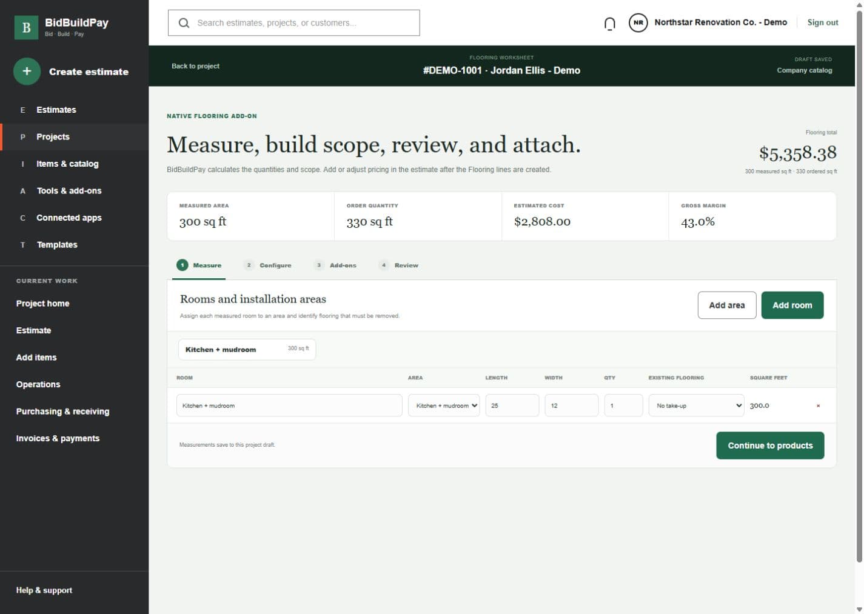Image resolution: width=864 pixels, height=614 pixels.
Task: Click the Room name input field
Action: pyautogui.click(x=289, y=405)
